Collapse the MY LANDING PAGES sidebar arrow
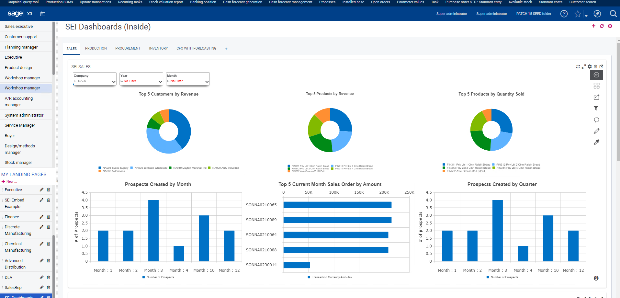The width and height of the screenshot is (620, 298). 57,181
